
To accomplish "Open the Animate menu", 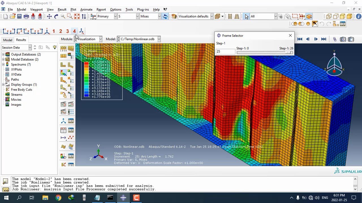I will pyautogui.click(x=86, y=9).
